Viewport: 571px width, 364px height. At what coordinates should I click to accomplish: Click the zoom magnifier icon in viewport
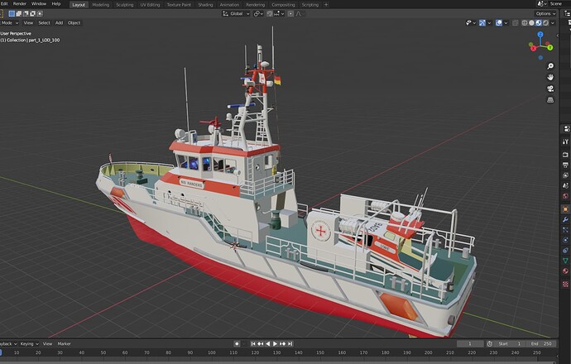(x=551, y=65)
